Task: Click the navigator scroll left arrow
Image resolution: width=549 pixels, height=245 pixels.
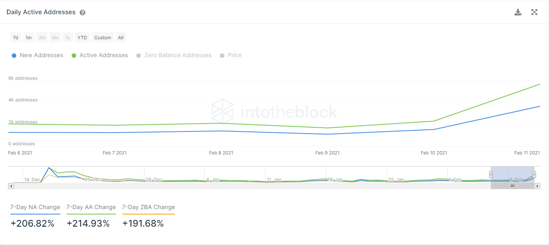Action: tap(11, 186)
